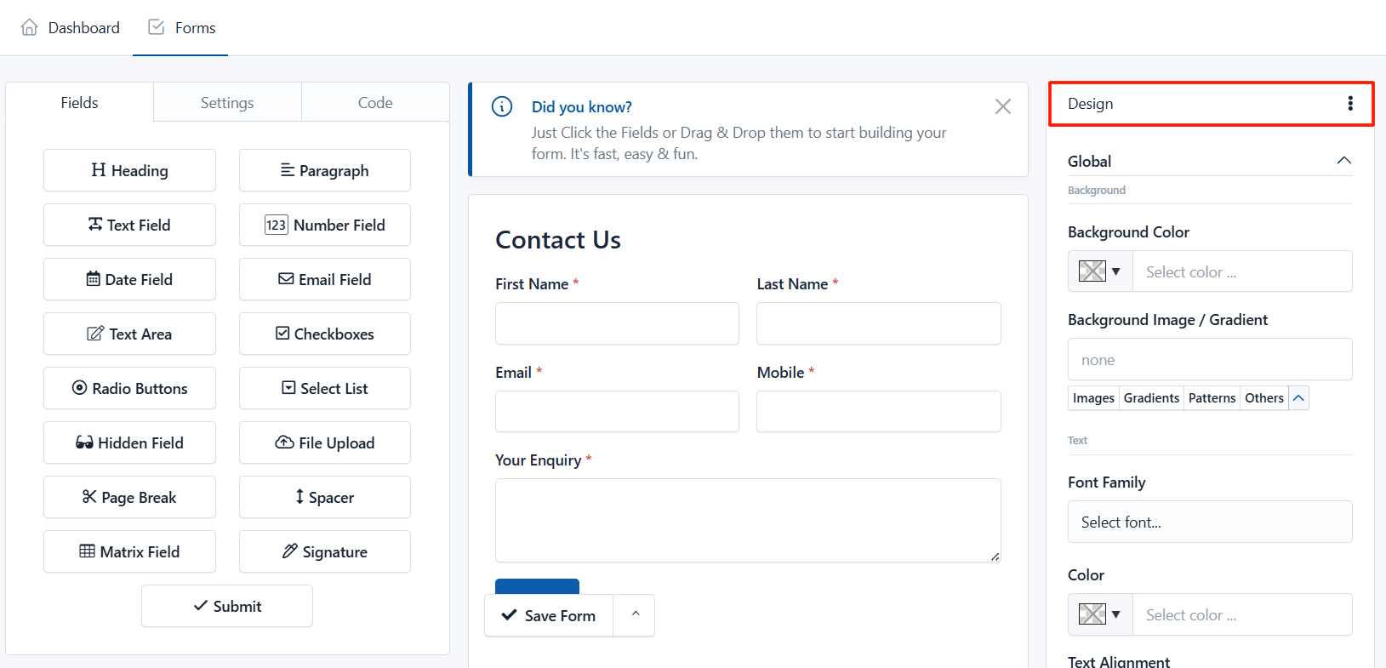Click the Save Form button
The image size is (1386, 668).
coord(549,615)
